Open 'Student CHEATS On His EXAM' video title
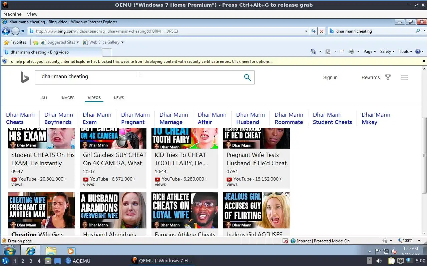This screenshot has height=266, width=427. (43, 159)
